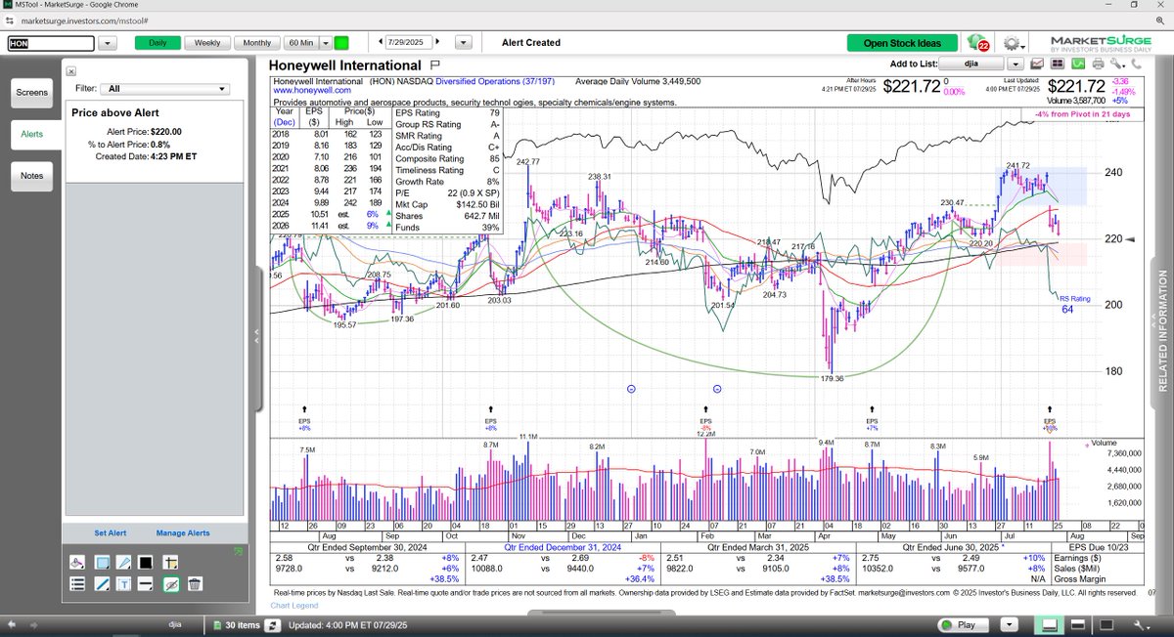The width and height of the screenshot is (1174, 637).
Task: Click the green document icon beside 30 items
Action: pos(216,624)
